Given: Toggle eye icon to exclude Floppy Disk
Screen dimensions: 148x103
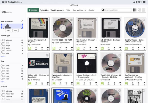Looking at the screenshot, I should (x=4, y=94).
